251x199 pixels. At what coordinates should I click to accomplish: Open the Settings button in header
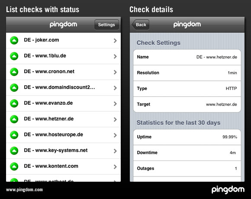106,25
